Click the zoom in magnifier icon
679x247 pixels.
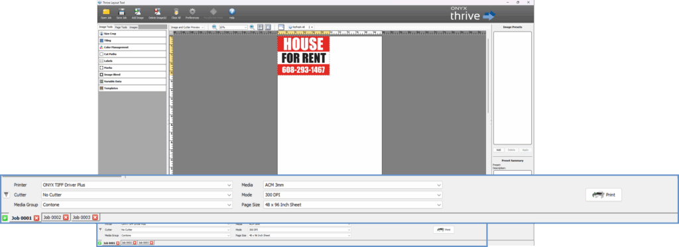click(252, 27)
